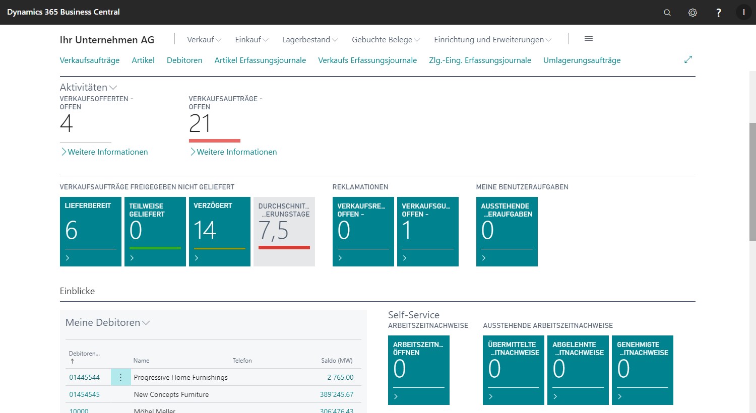Open the user account avatar
The width and height of the screenshot is (756, 413).
pyautogui.click(x=743, y=13)
